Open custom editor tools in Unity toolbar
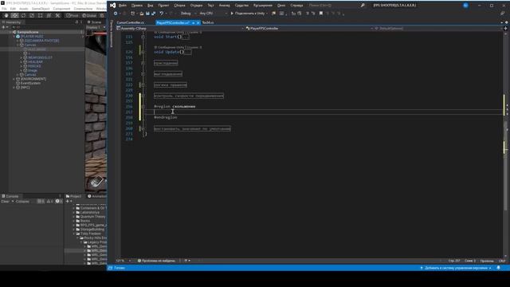The image size is (510, 287). pyautogui.click(x=57, y=15)
